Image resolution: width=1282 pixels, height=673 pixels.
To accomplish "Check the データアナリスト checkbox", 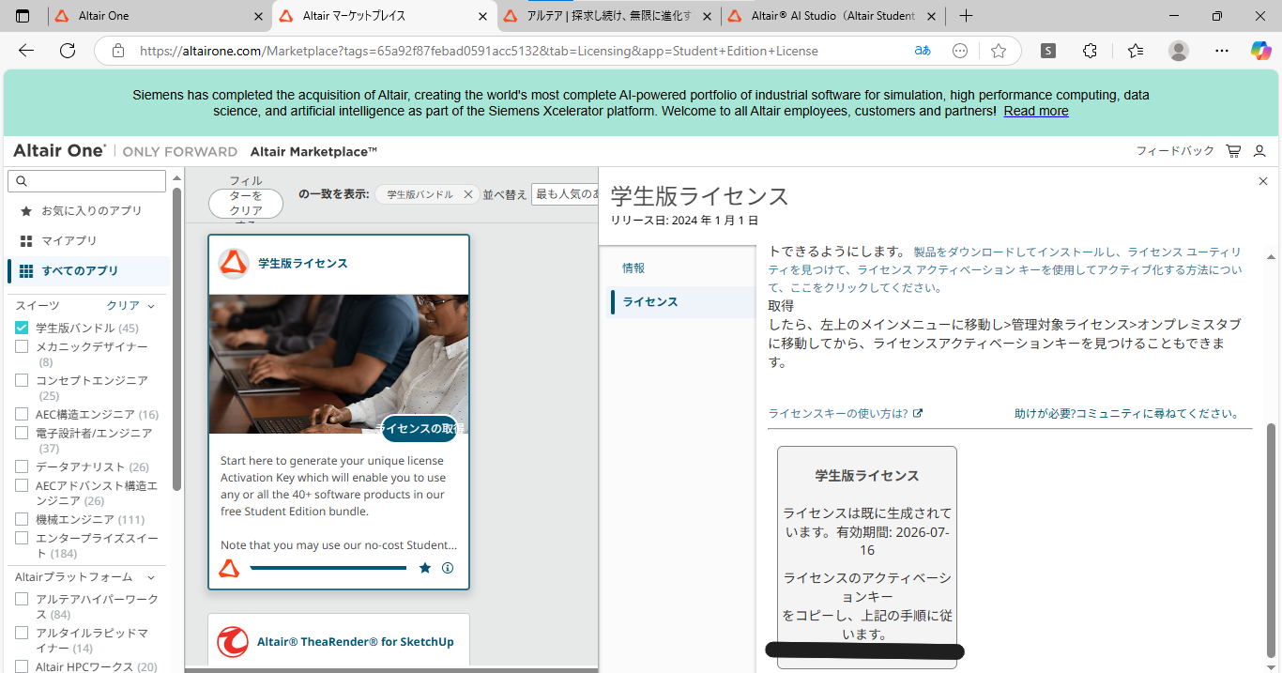I will [22, 467].
